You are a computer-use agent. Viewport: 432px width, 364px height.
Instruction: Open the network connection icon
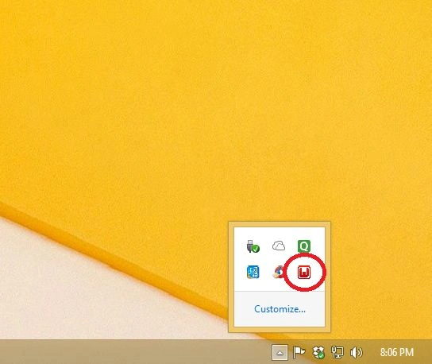[337, 352]
